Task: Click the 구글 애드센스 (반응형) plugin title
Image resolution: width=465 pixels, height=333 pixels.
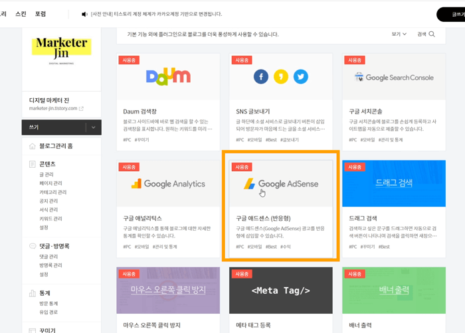Action: (x=263, y=218)
